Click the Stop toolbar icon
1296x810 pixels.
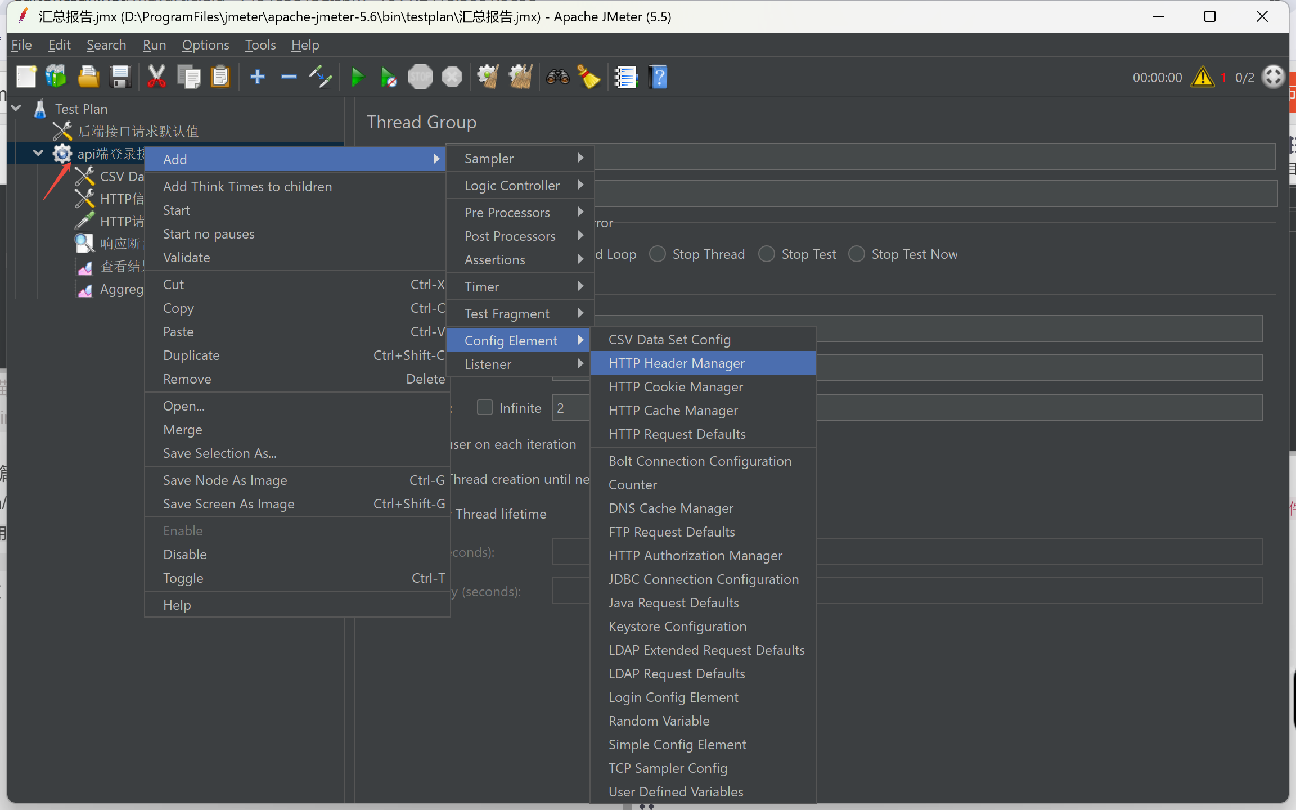click(420, 77)
